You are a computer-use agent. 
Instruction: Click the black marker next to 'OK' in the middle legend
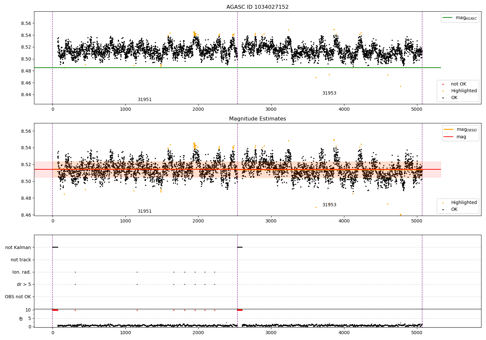click(443, 210)
